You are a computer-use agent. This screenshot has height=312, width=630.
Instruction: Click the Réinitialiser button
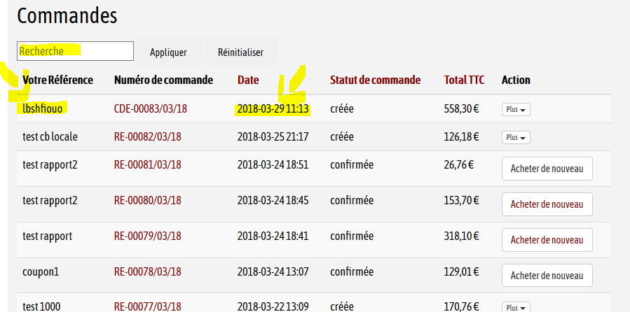tap(240, 52)
